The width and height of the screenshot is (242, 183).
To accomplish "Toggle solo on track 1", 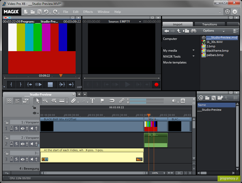I will point(16,128).
